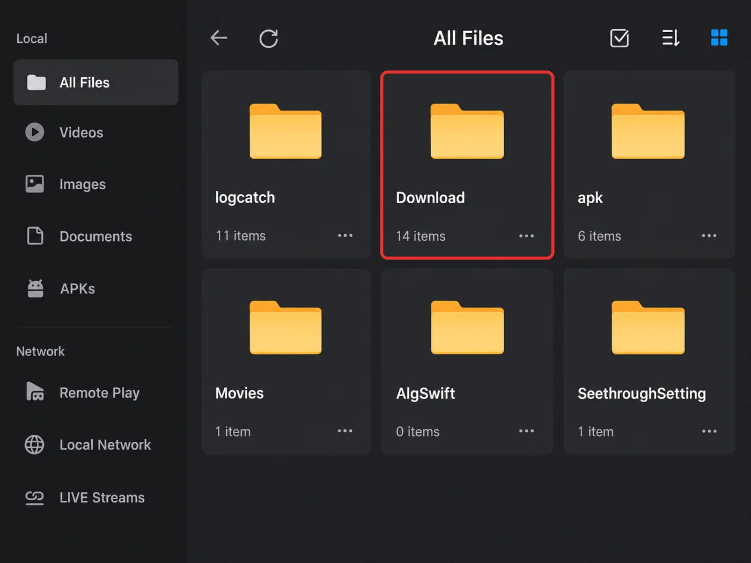
Task: Open the Download folder icon
Action: tap(467, 131)
